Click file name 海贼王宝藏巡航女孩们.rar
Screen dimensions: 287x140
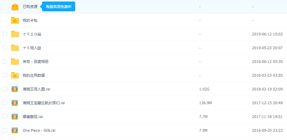tap(44, 103)
